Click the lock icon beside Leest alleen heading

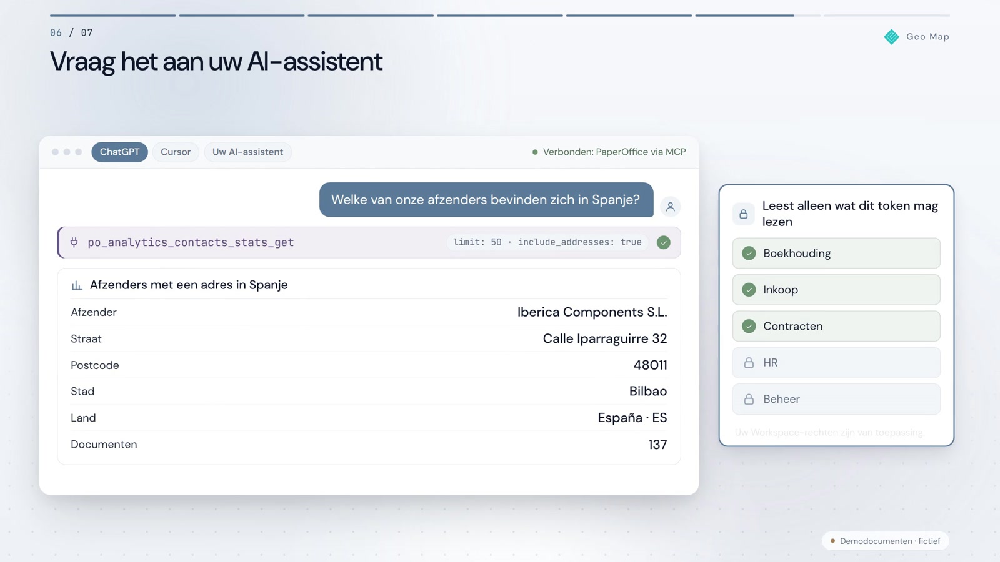point(744,214)
